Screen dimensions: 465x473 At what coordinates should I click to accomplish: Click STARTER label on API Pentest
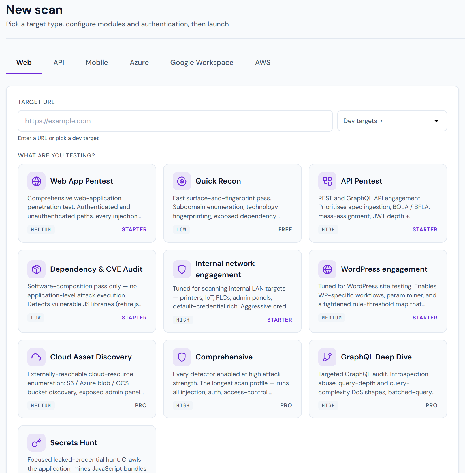pos(425,230)
